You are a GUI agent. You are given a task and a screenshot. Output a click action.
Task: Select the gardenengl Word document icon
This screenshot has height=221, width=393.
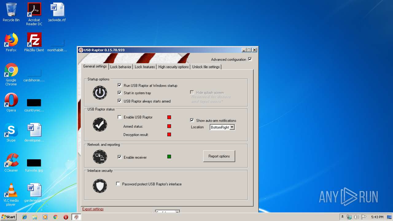(34, 193)
